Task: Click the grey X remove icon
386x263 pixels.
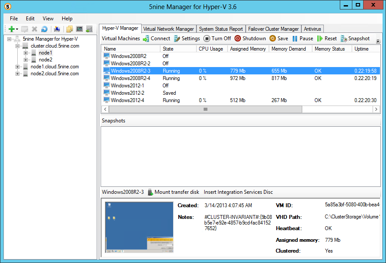Action: 35,29
